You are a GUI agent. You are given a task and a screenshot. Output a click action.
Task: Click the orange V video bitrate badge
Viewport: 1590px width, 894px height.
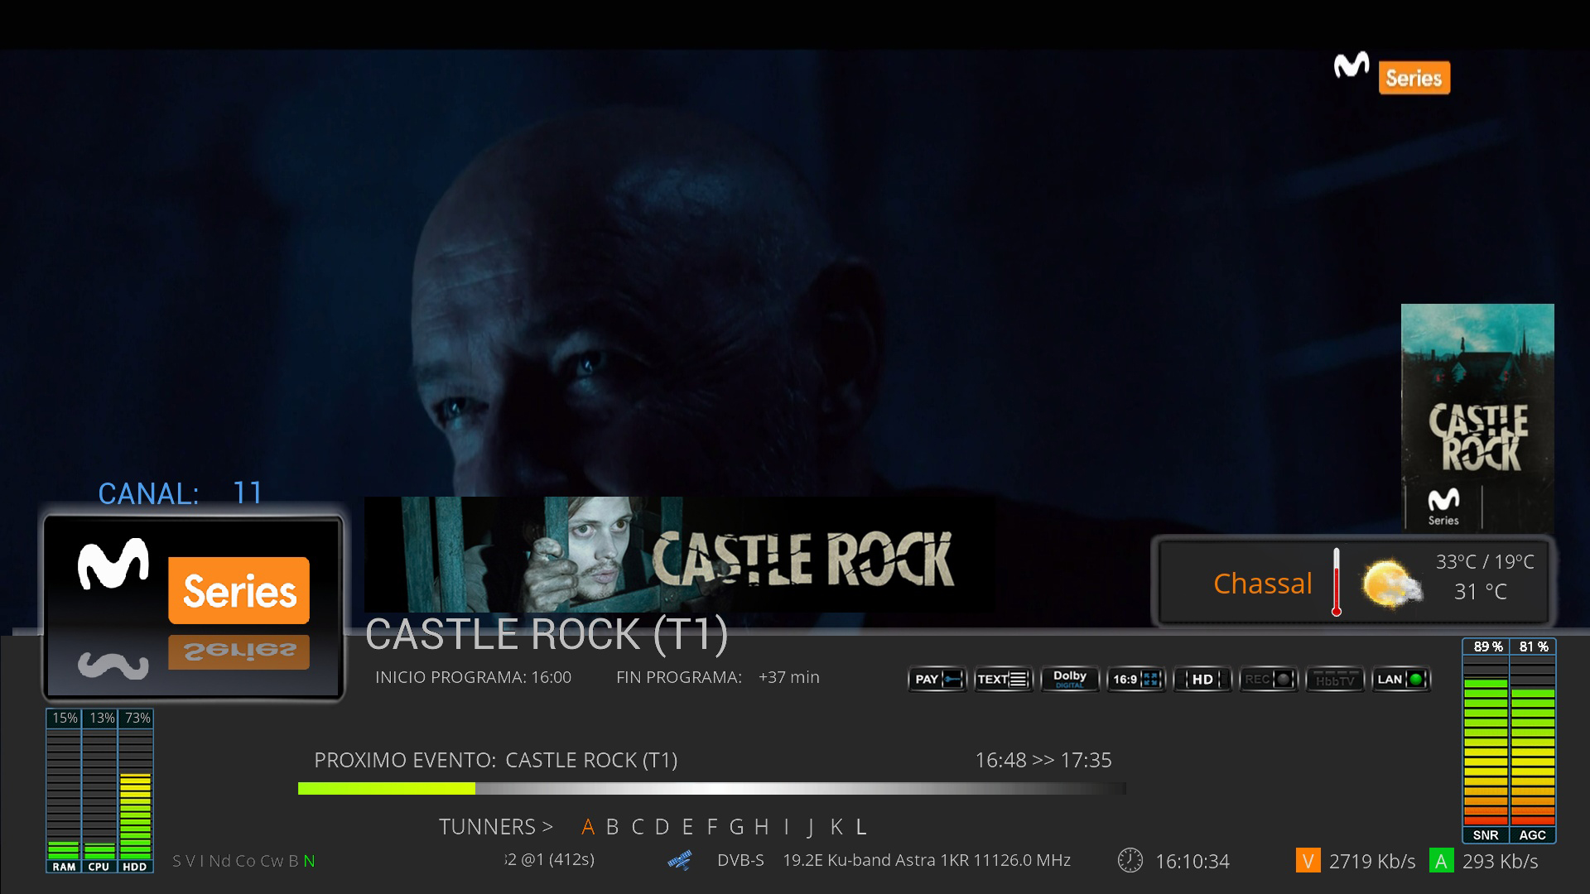pyautogui.click(x=1308, y=861)
